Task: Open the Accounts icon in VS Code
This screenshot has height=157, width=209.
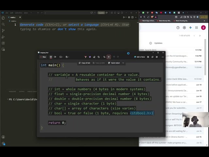Action: 3,137
